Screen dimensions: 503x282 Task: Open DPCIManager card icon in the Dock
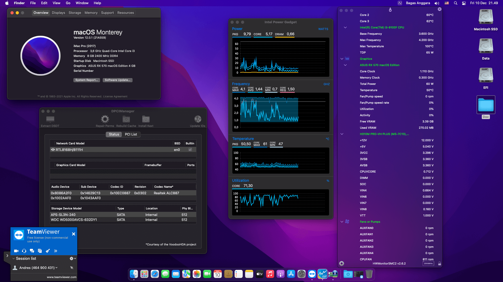coord(333,274)
